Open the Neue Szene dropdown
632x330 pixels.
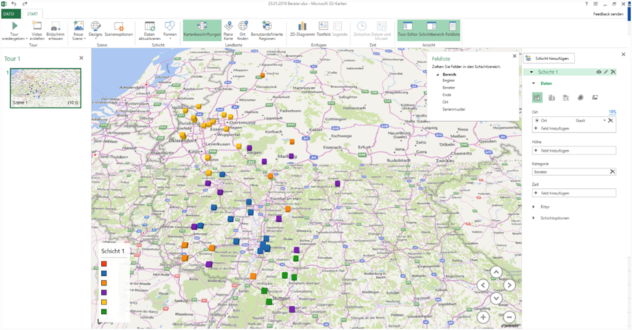pos(78,31)
